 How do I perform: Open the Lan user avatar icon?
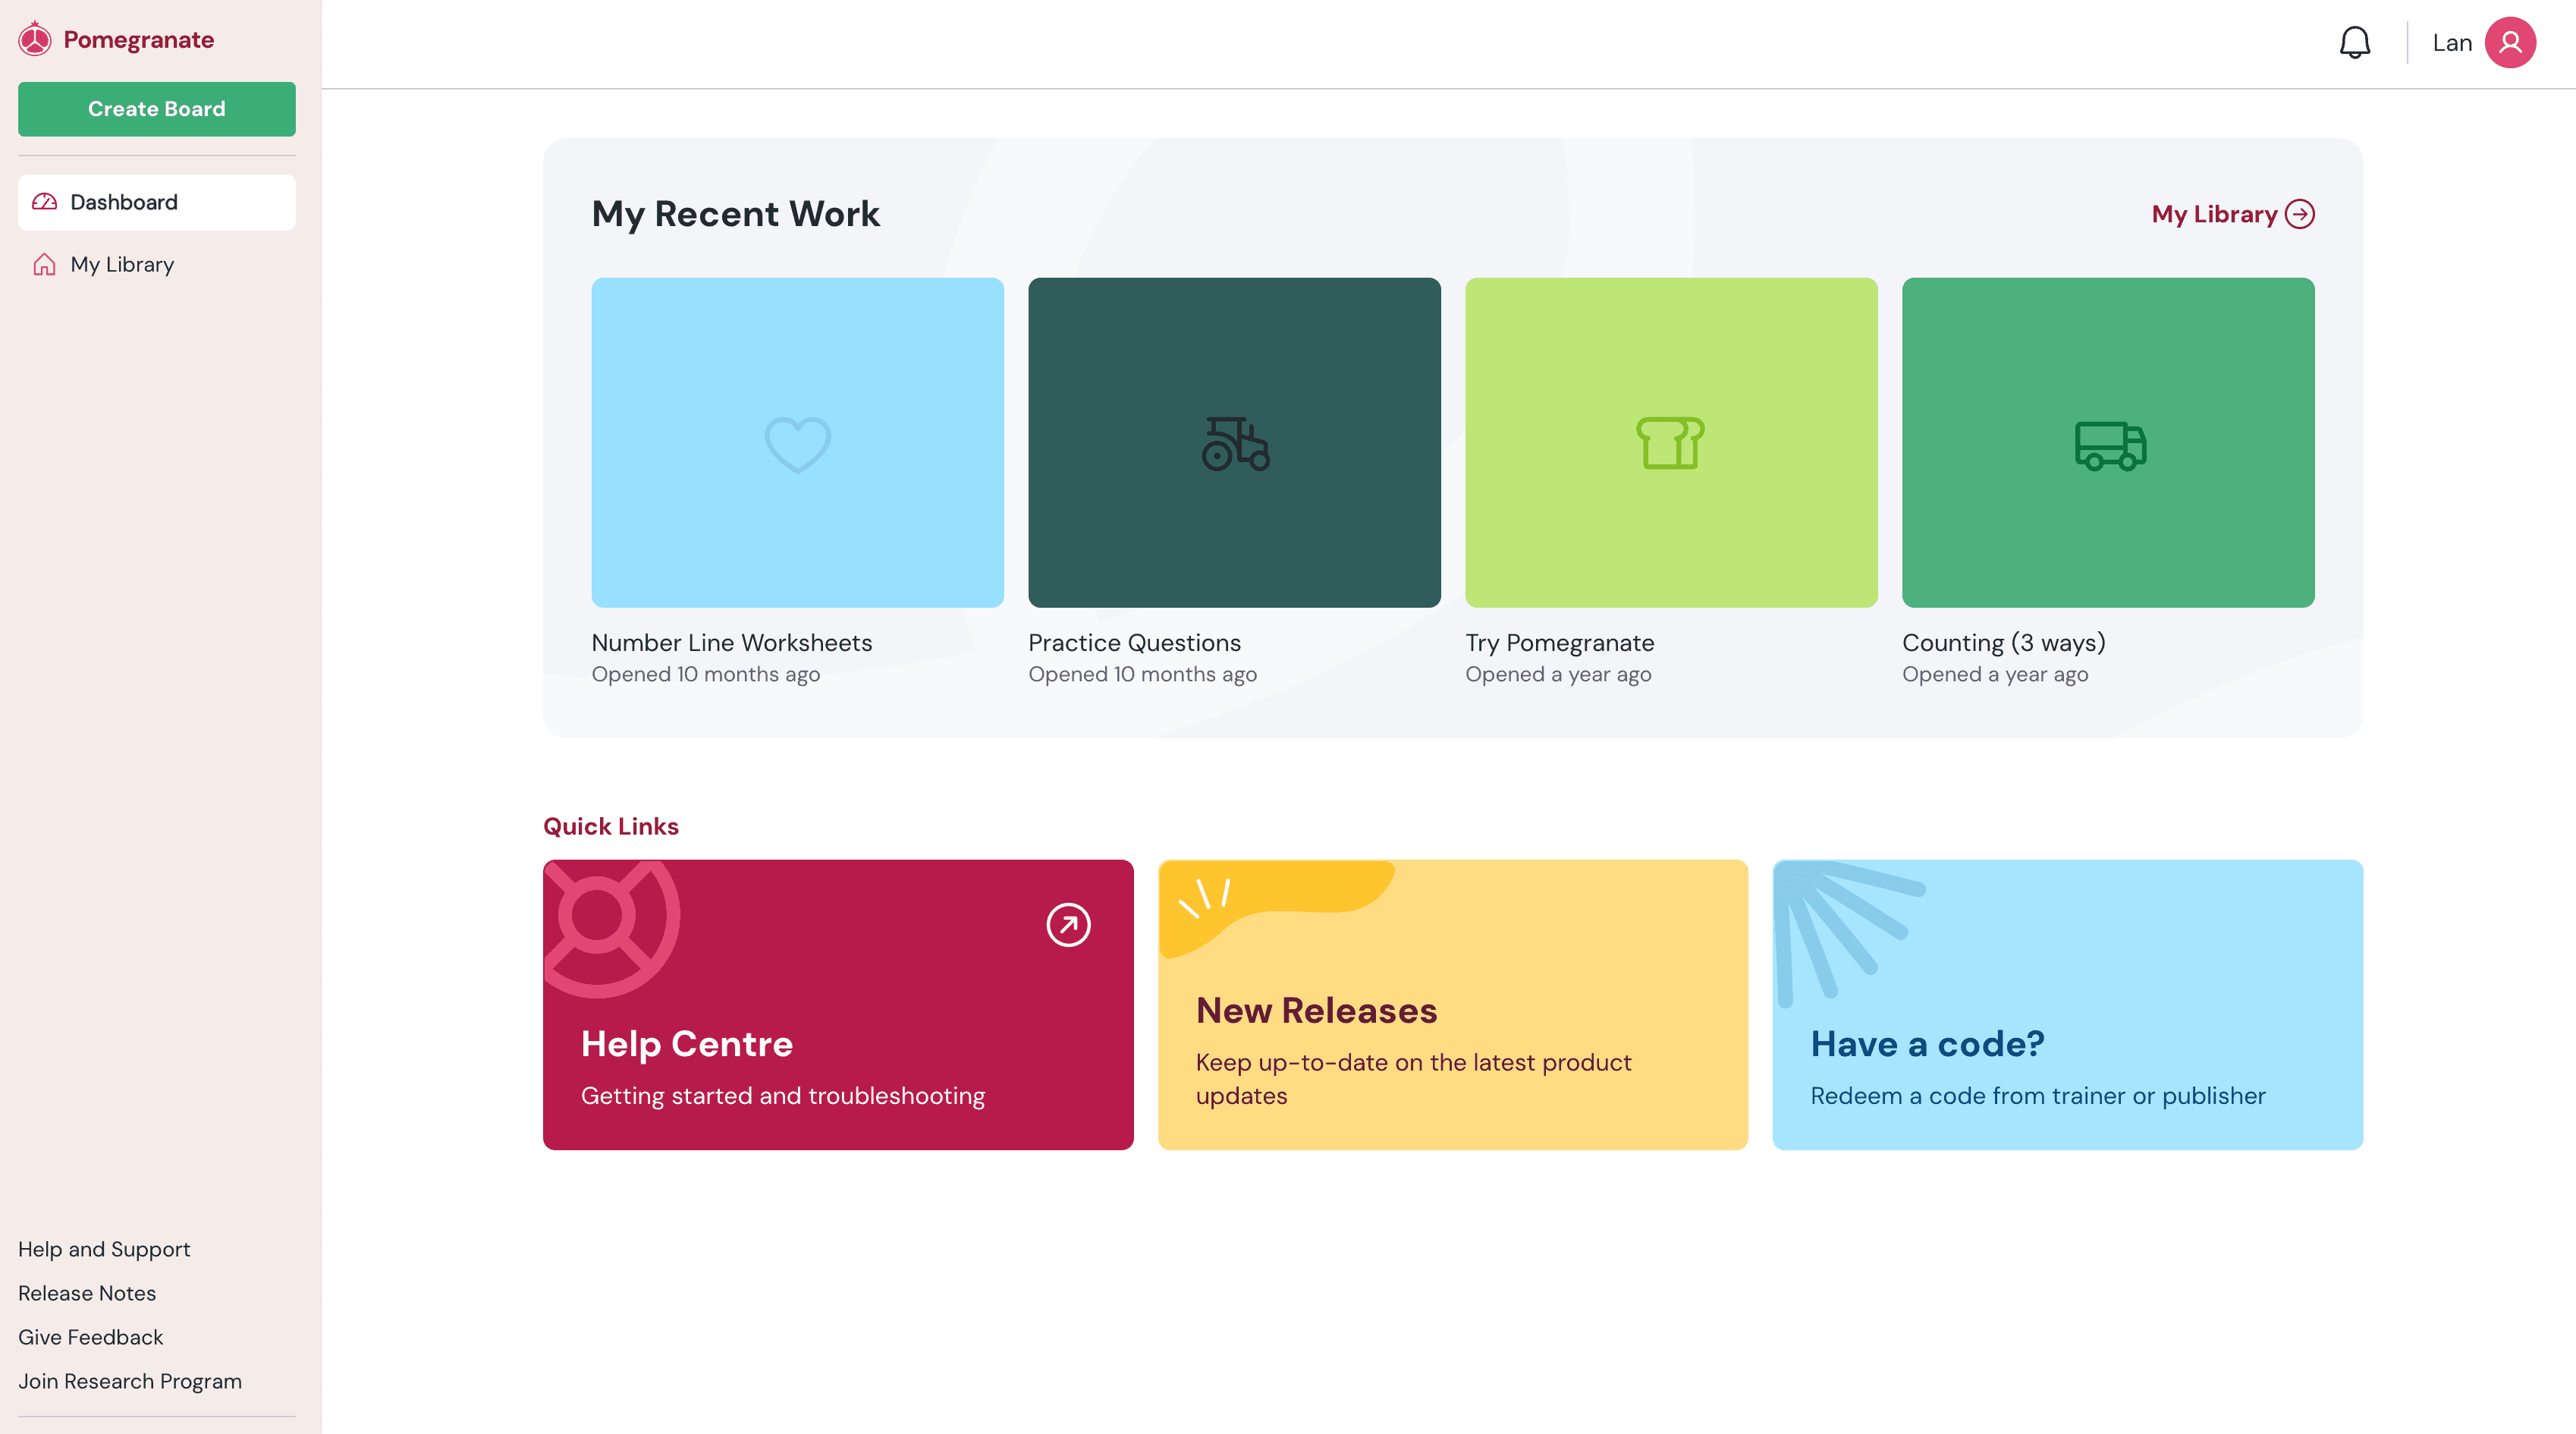point(2510,43)
